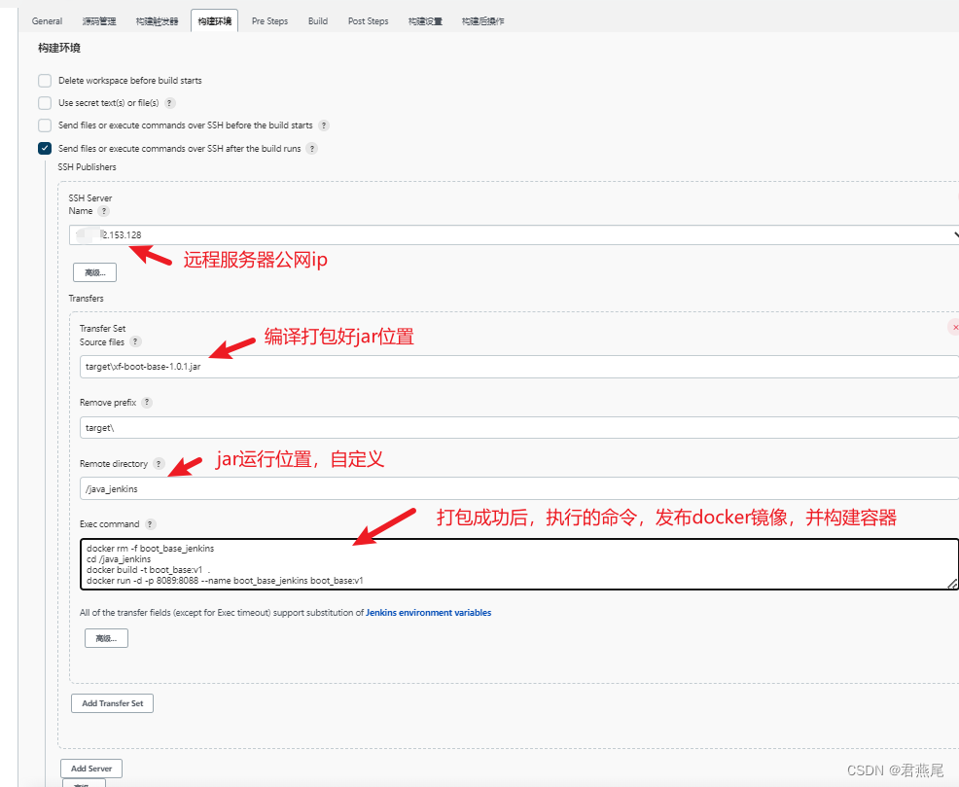This screenshot has height=787, width=959.
Task: Open the 源码管理 tab
Action: click(x=99, y=20)
